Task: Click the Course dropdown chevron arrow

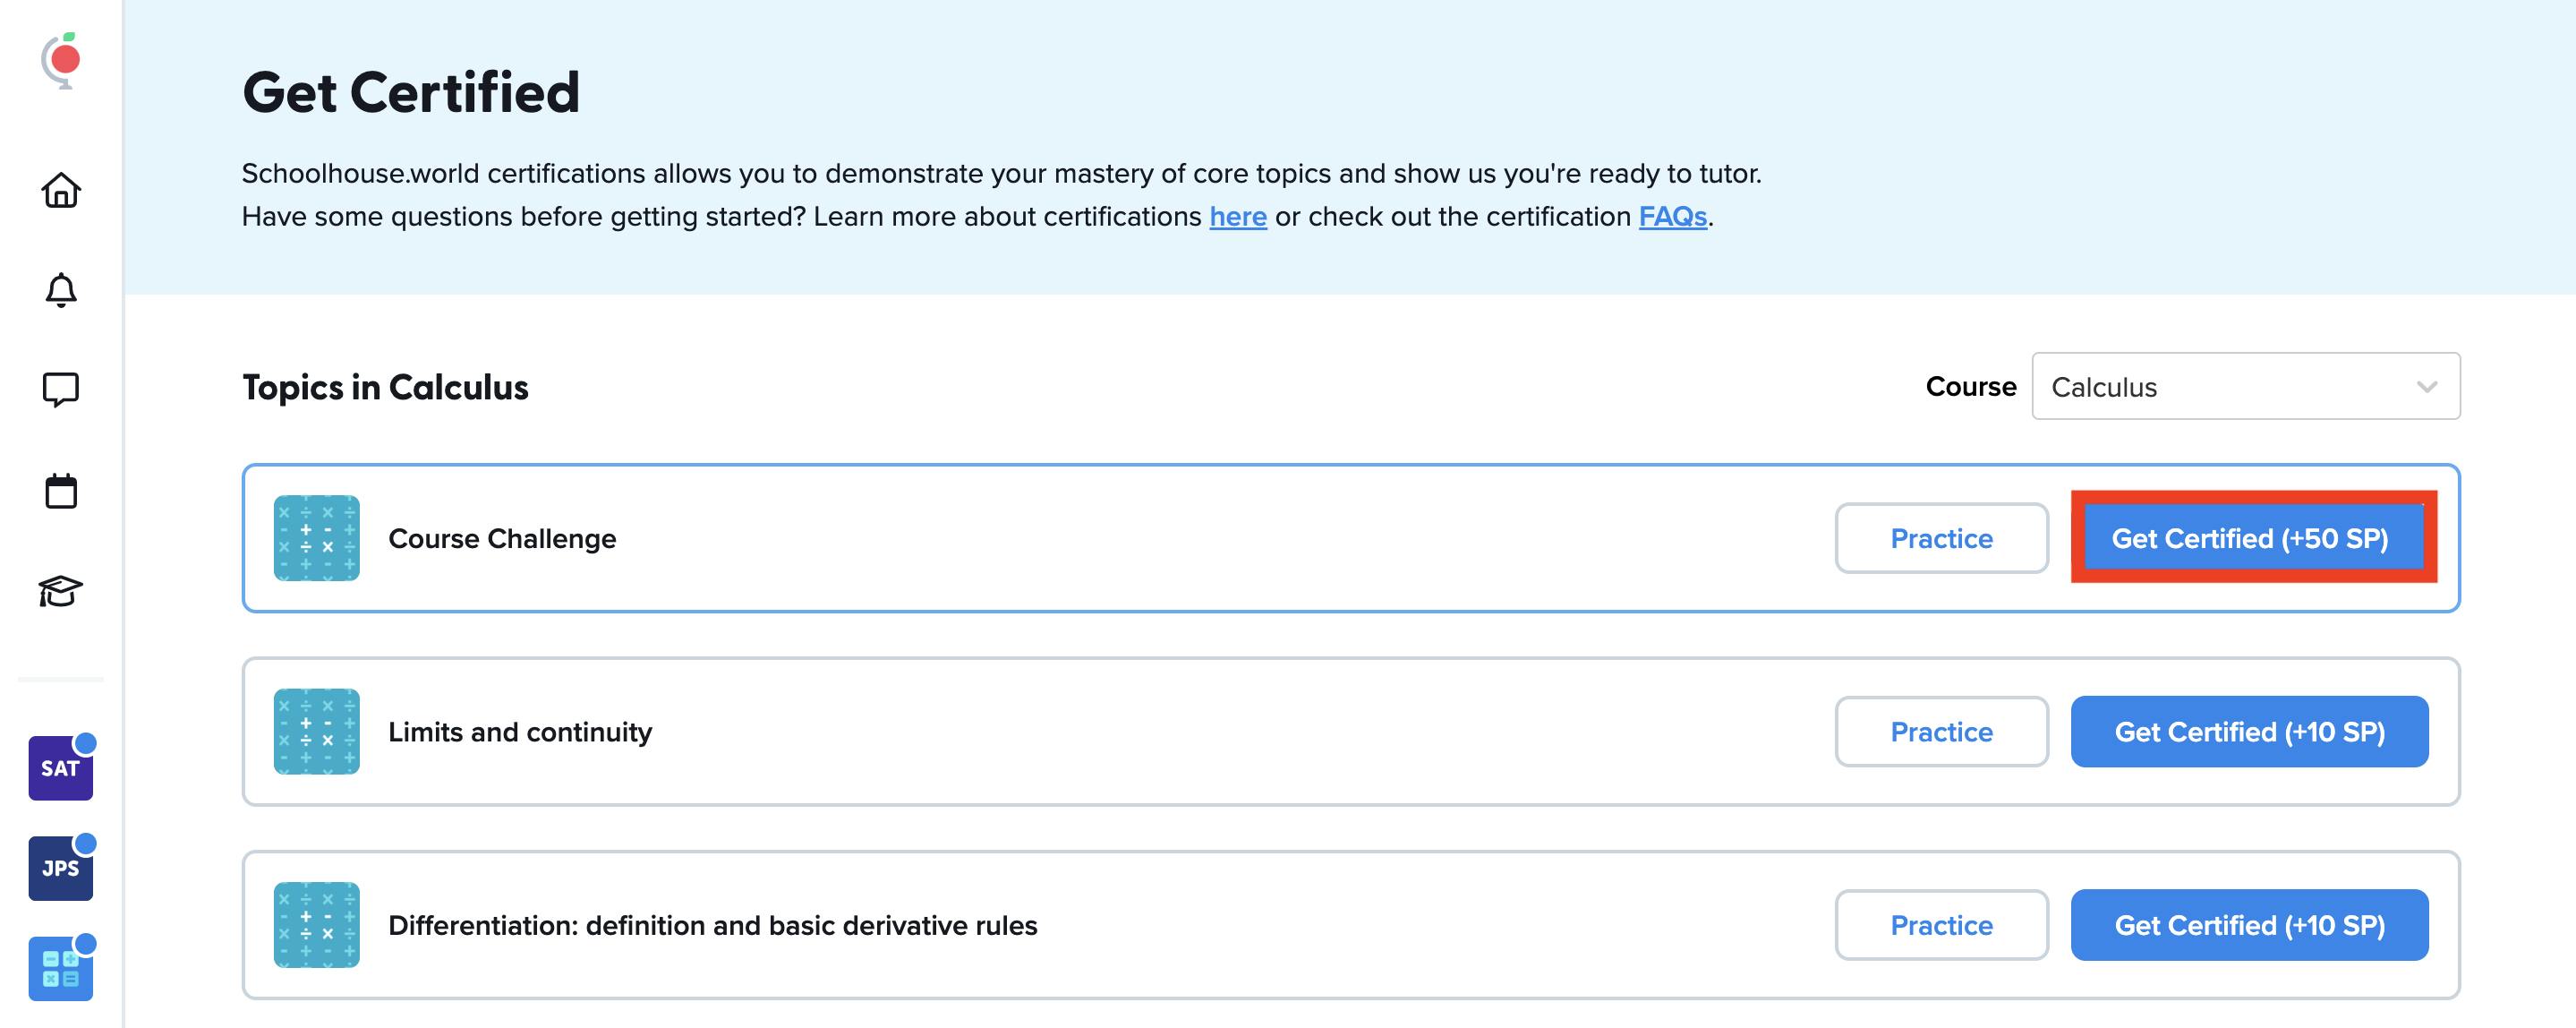Action: (x=2426, y=387)
